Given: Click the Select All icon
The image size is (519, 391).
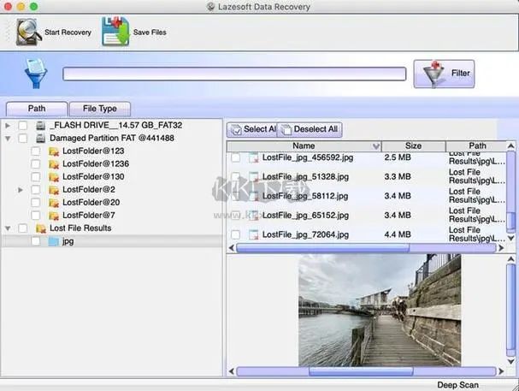Looking at the screenshot, I should click(x=235, y=130).
